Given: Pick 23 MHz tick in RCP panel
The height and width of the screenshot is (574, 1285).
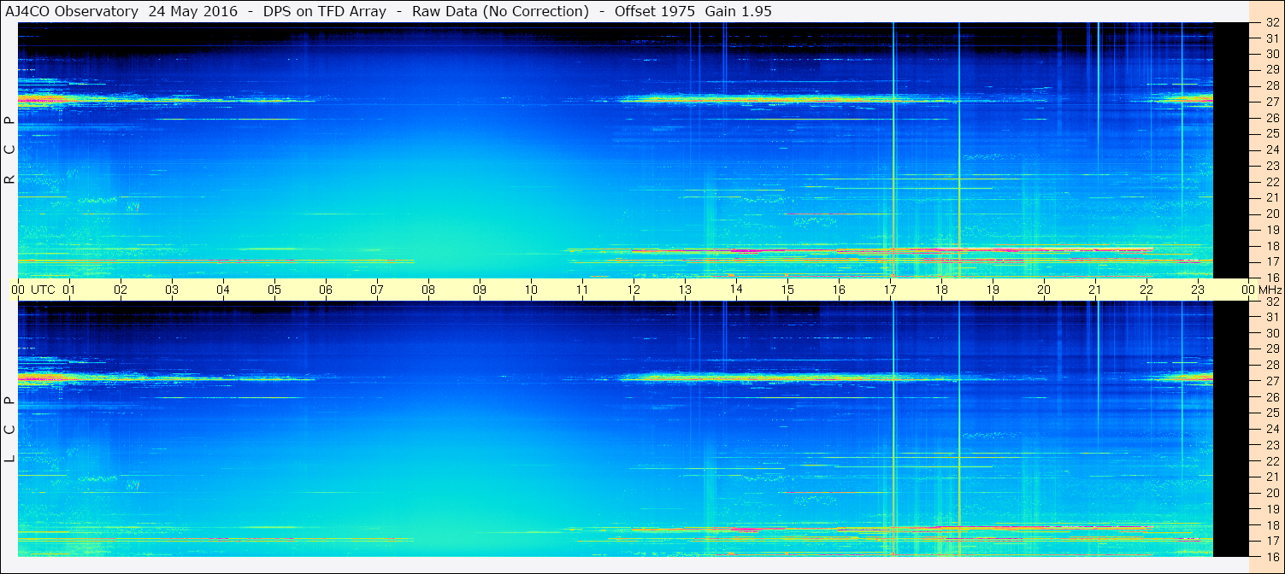Looking at the screenshot, I should tap(1272, 166).
